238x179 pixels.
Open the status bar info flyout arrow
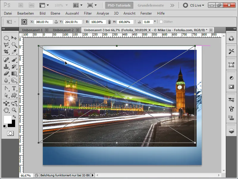pos(93,175)
